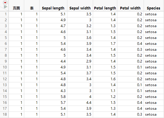Select row number 18

point(5,114)
